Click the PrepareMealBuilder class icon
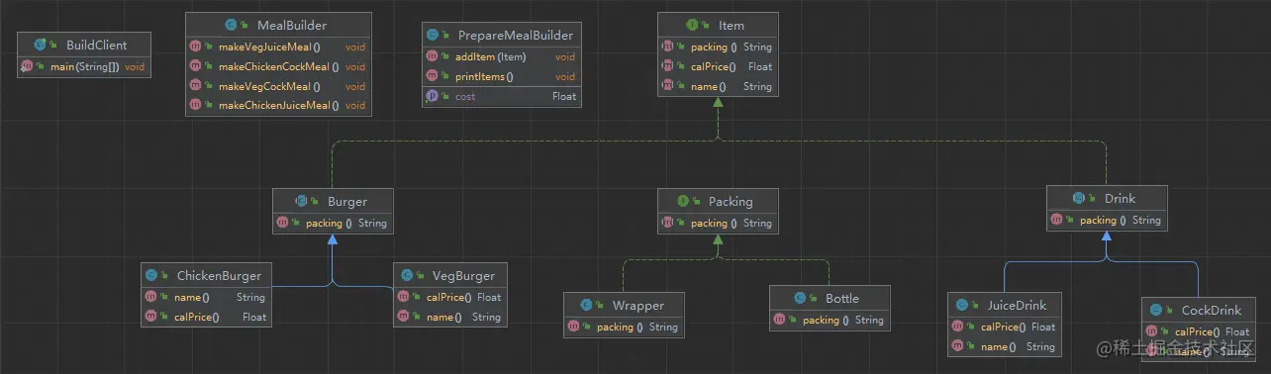 434,35
